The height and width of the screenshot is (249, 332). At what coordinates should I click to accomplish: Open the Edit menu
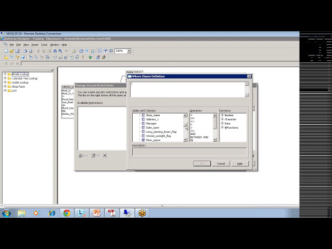click(x=19, y=45)
